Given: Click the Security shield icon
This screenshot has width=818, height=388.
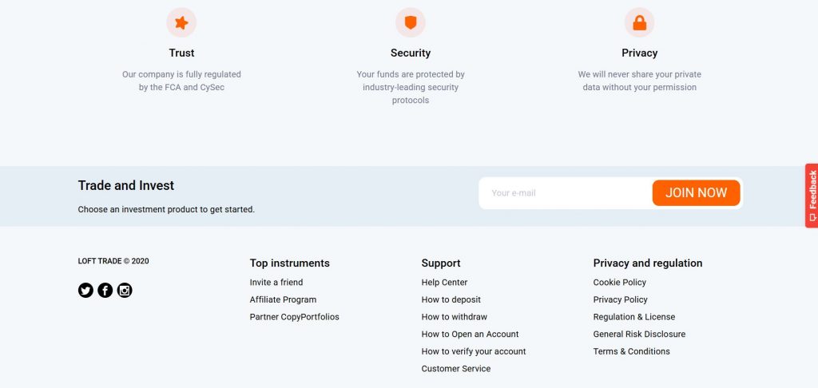Looking at the screenshot, I should 411,23.
